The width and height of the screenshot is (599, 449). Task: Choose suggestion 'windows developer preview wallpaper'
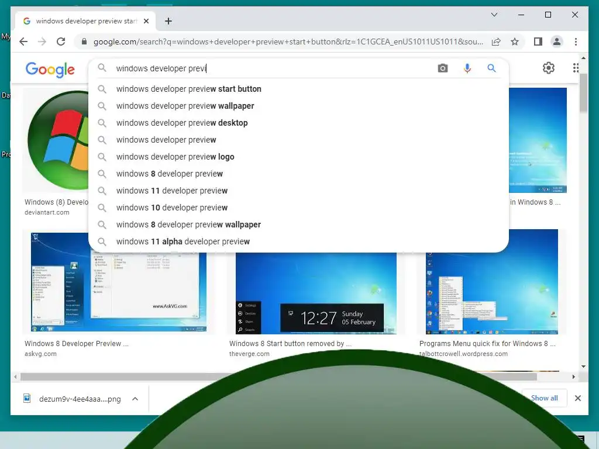click(x=299, y=106)
